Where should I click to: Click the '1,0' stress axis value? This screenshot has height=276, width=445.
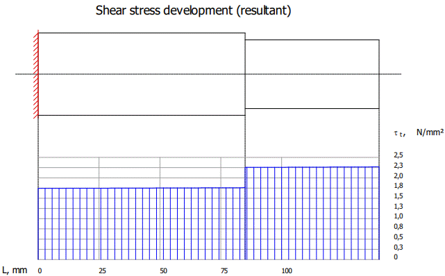coord(398,216)
